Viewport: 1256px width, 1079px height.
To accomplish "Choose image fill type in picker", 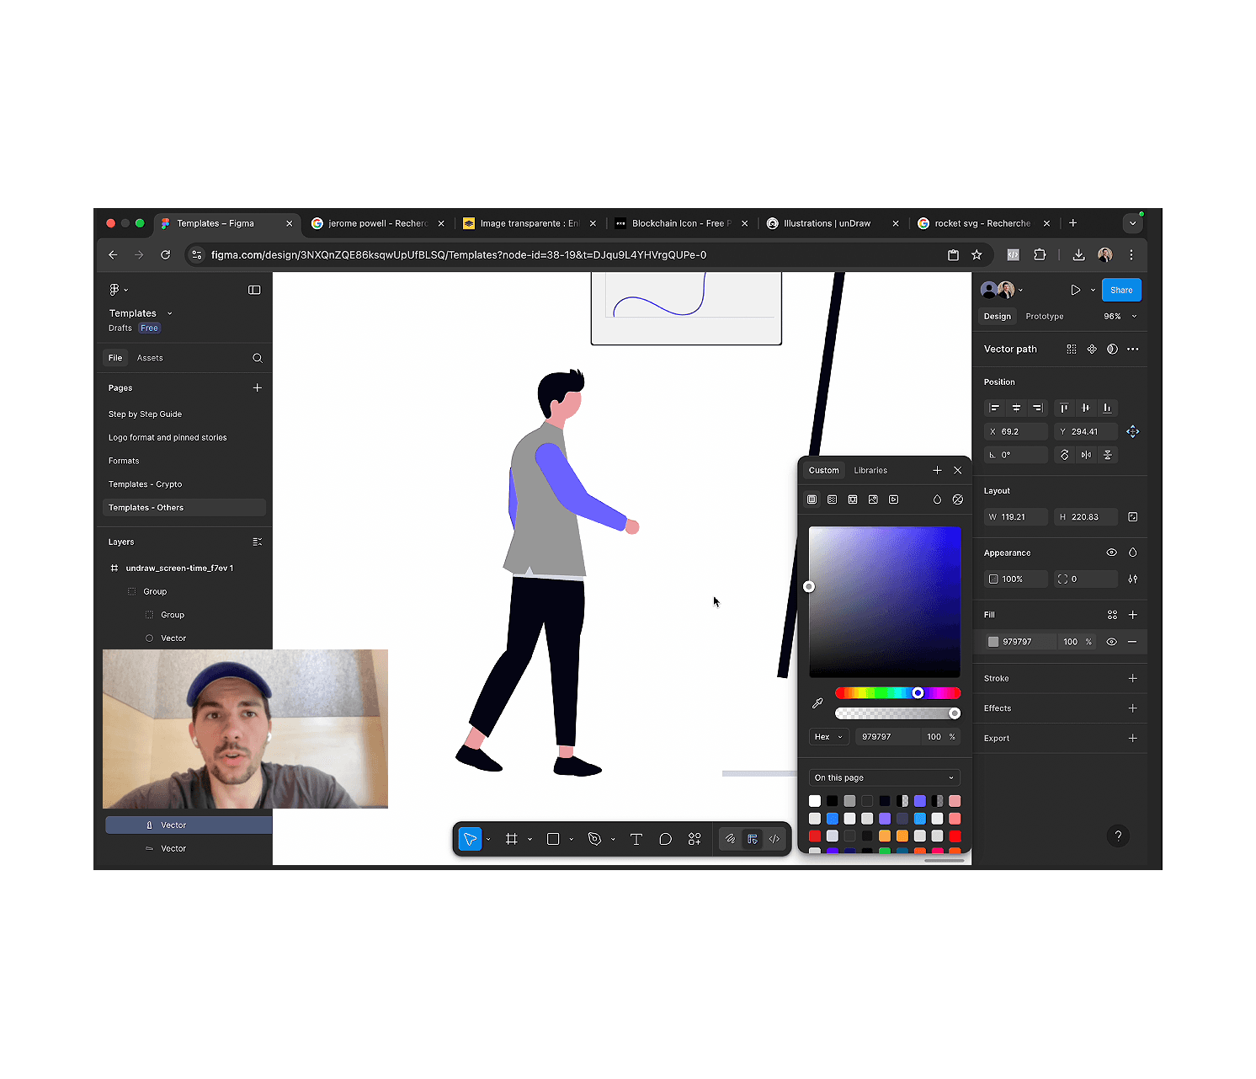I will [x=873, y=499].
